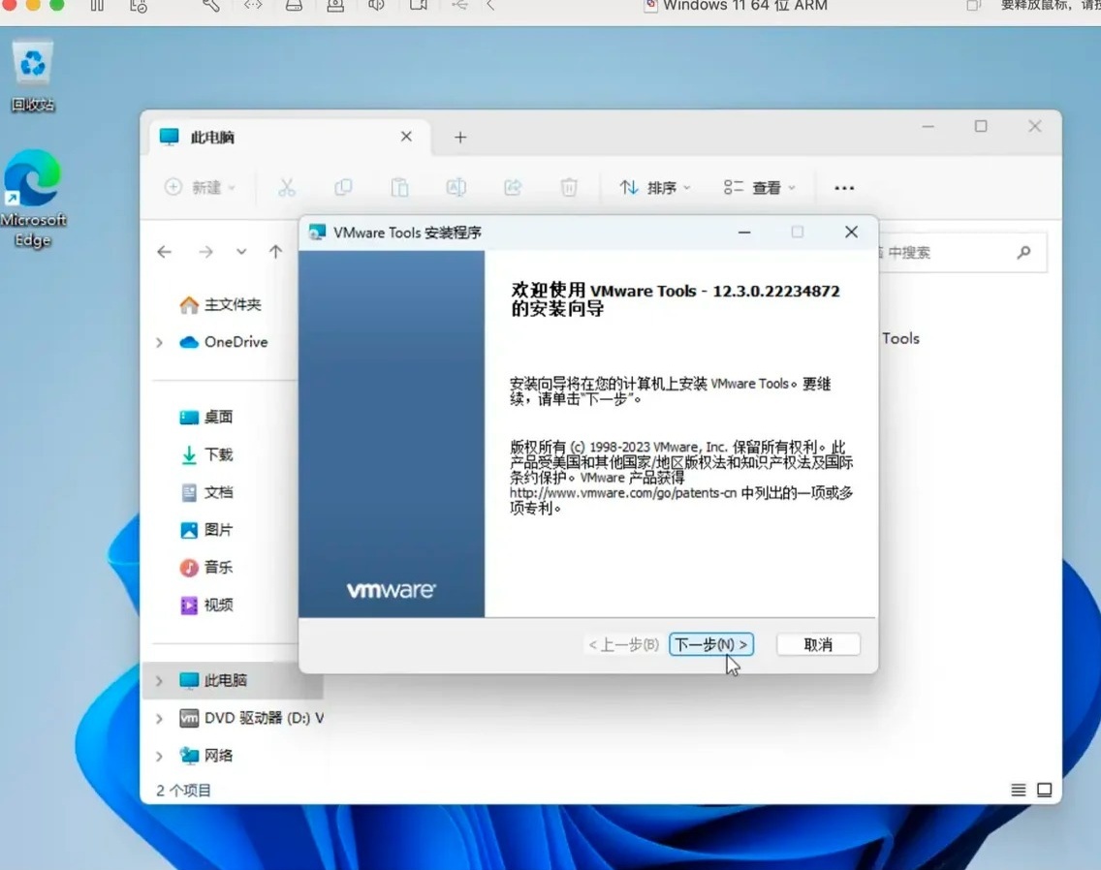
Task: Close the File Explorer window
Action: click(1035, 126)
